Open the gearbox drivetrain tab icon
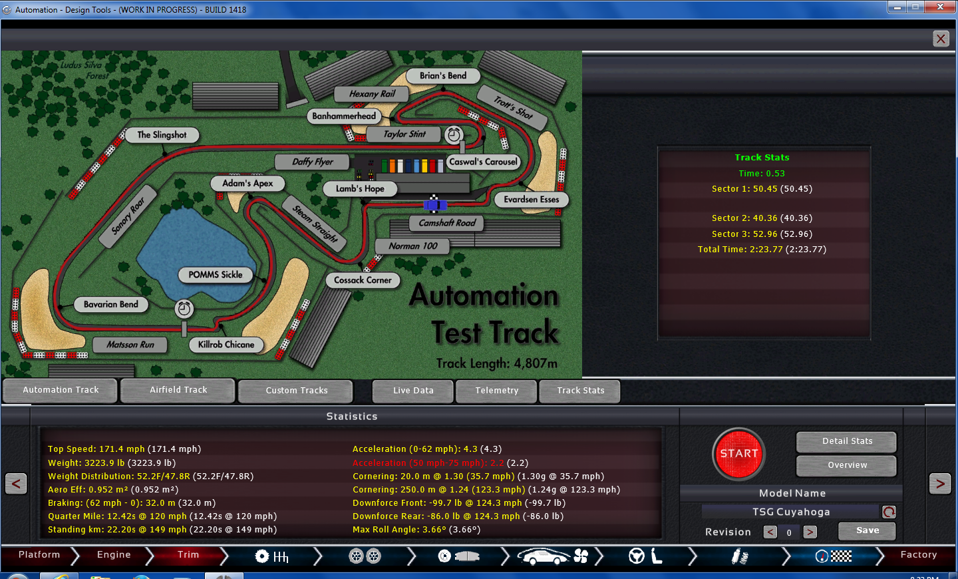 coord(271,556)
